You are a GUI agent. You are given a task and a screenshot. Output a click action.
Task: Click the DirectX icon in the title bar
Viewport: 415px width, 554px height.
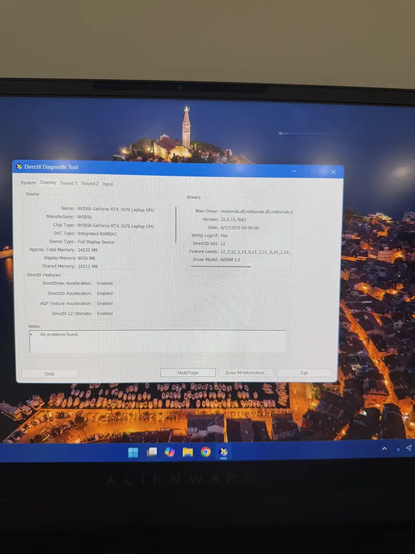[x=19, y=167]
